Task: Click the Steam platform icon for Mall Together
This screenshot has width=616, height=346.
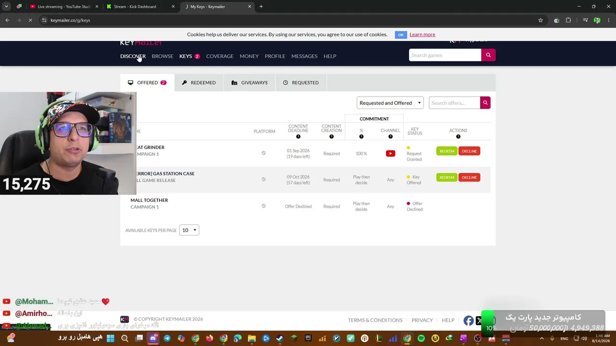Action: [x=264, y=206]
